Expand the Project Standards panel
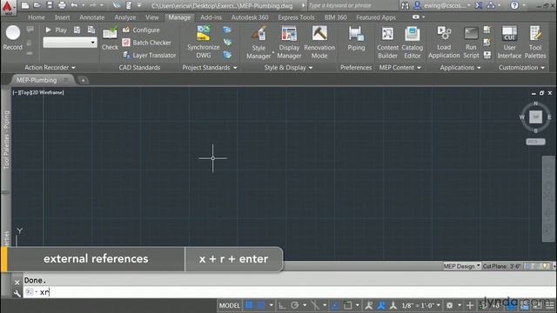This screenshot has height=313, width=557. [x=209, y=68]
